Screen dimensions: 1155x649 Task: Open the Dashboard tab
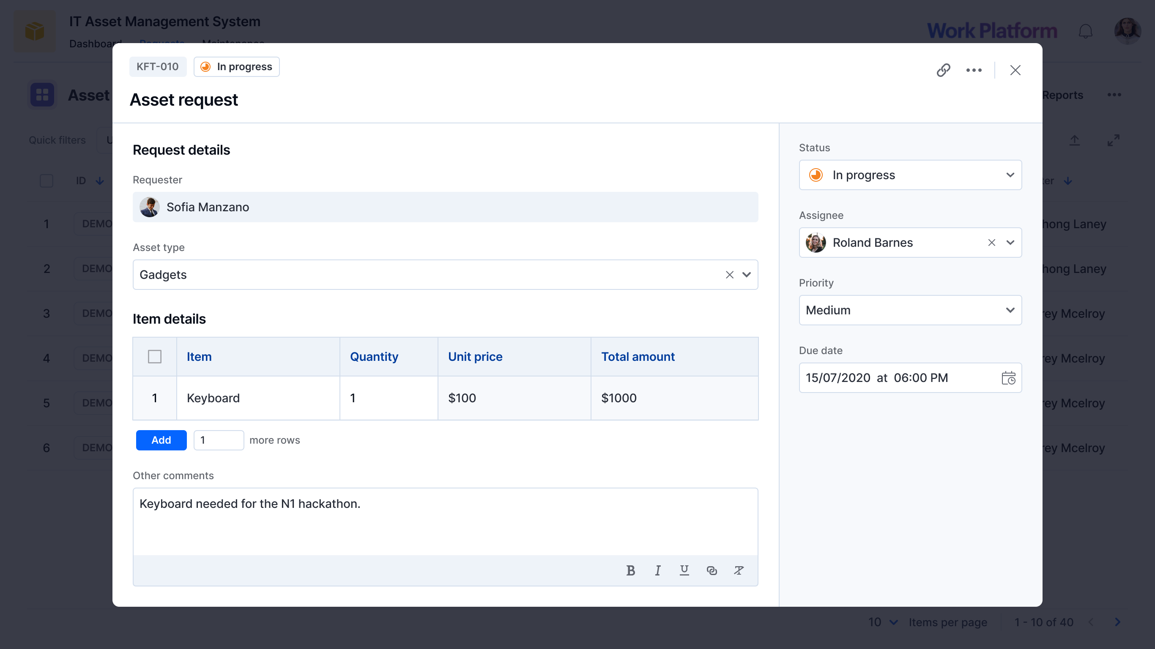[x=96, y=44]
